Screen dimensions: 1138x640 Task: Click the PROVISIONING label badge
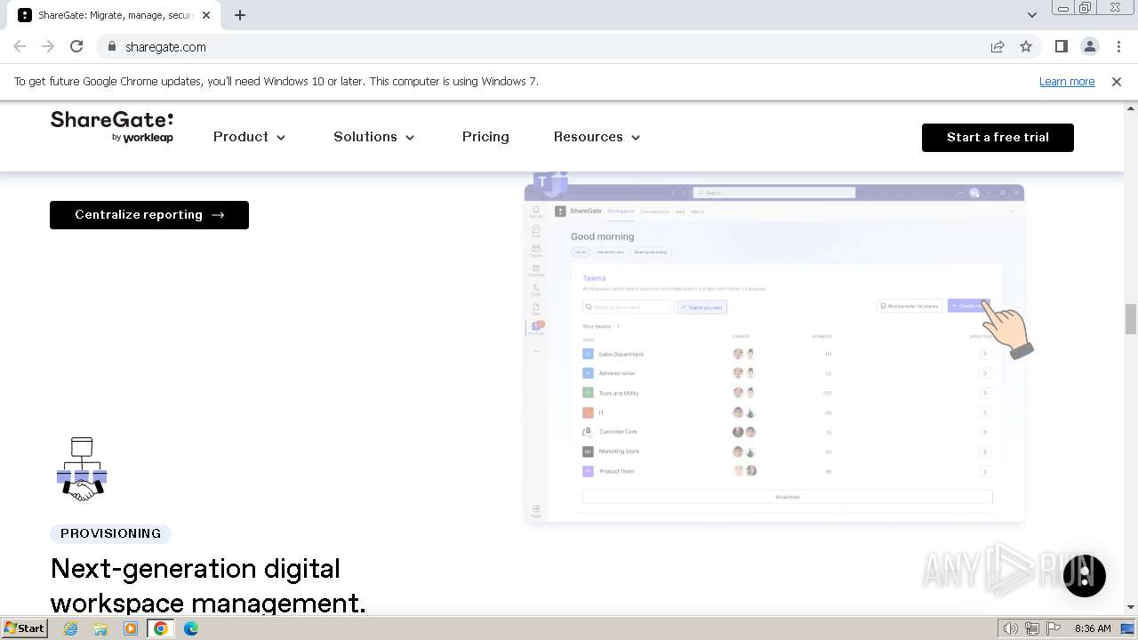point(111,533)
